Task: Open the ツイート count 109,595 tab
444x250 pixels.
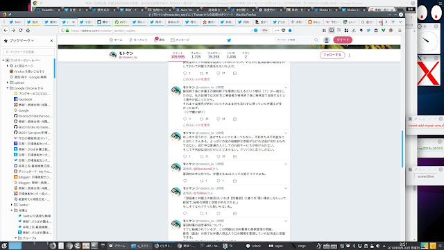Action: click(178, 55)
